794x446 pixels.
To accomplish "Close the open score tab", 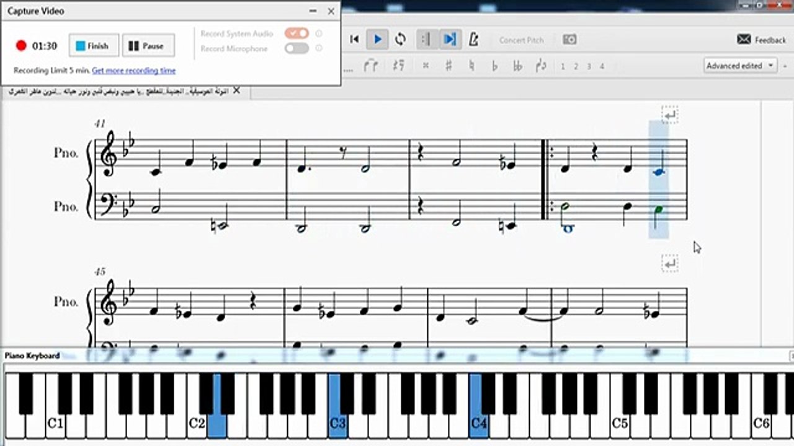I will pyautogui.click(x=236, y=91).
